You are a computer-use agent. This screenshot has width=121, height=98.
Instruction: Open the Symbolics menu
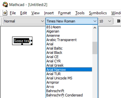pos(98,13)
